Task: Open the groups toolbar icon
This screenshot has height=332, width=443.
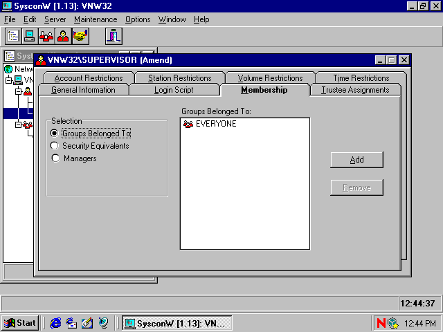Action: tap(46, 36)
